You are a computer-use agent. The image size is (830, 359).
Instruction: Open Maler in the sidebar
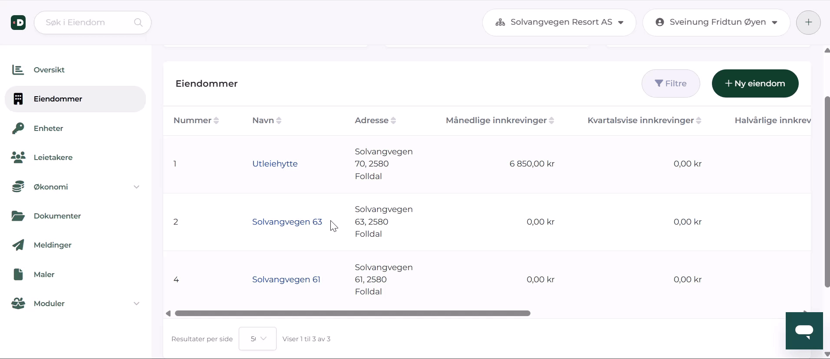[75, 274]
